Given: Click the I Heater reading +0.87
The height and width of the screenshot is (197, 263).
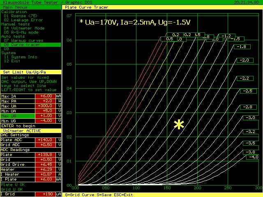Looking at the screenshot, I should tap(45, 174).
